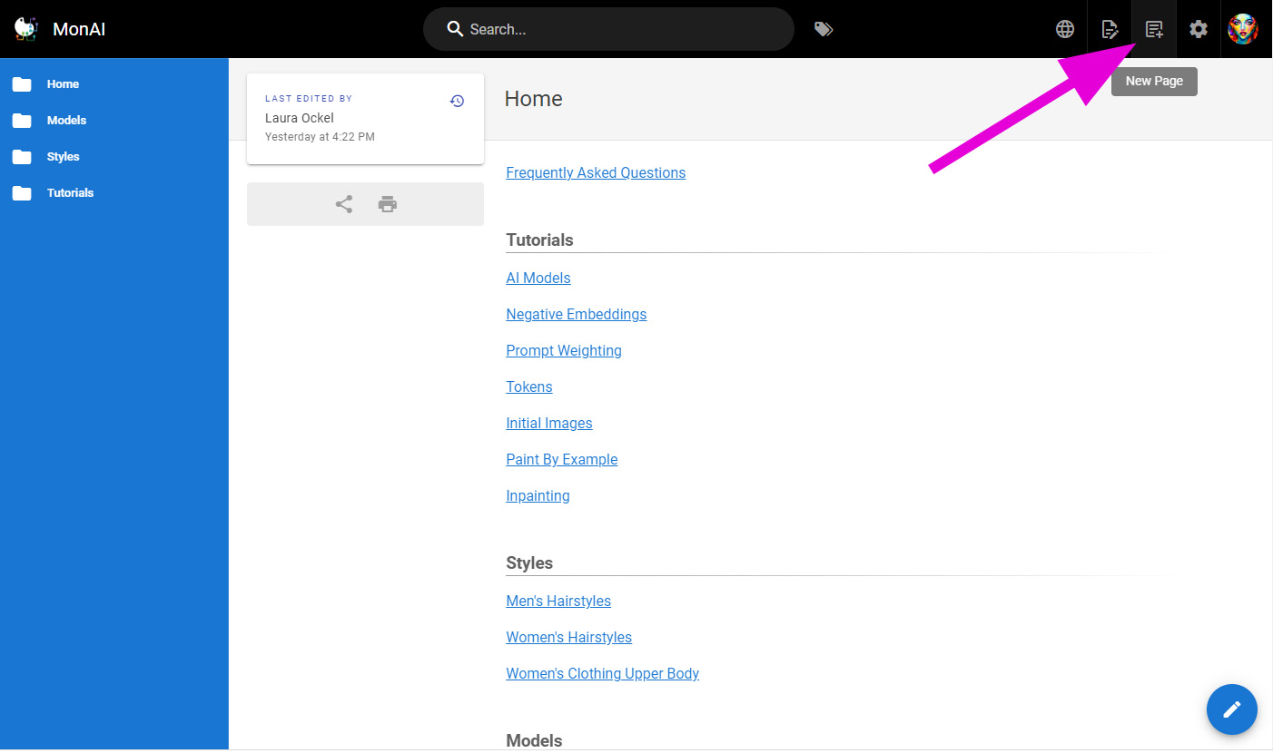Share this page icon
The height and width of the screenshot is (753, 1273).
(x=344, y=204)
